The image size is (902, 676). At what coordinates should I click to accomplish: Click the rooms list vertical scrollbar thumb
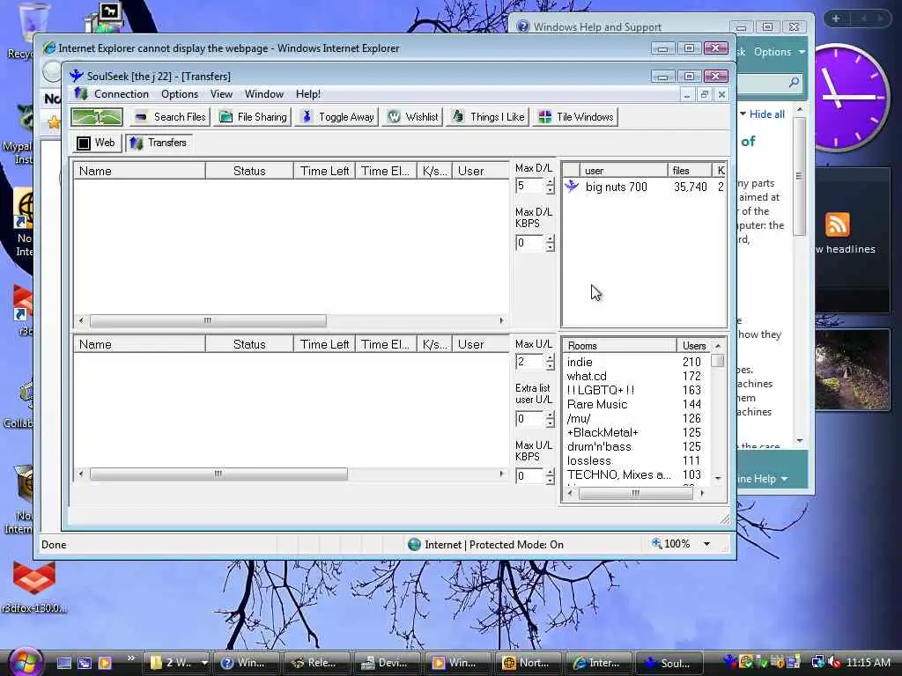click(717, 361)
